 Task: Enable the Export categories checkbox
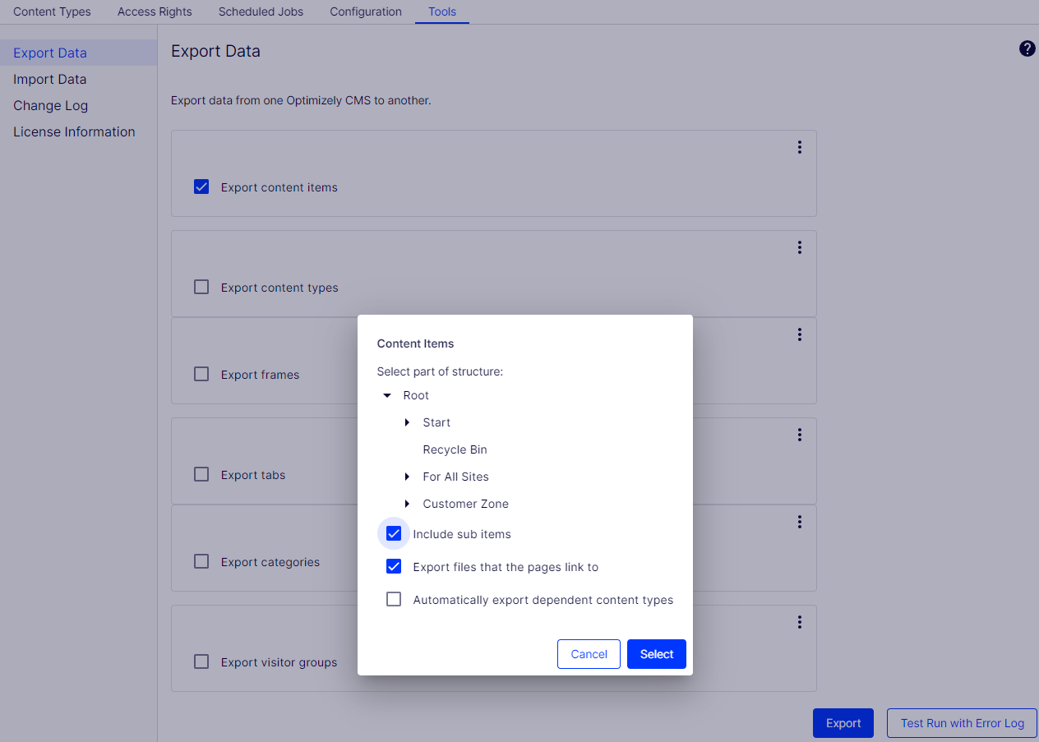pyautogui.click(x=201, y=561)
